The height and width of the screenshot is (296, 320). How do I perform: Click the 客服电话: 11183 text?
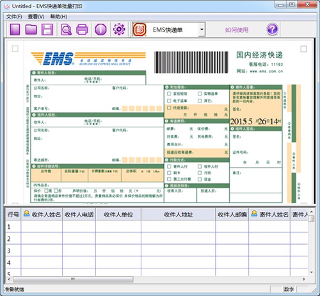pos(266,64)
